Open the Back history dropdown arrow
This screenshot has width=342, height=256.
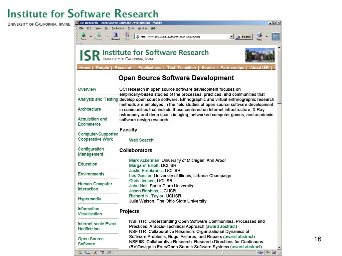91,37
